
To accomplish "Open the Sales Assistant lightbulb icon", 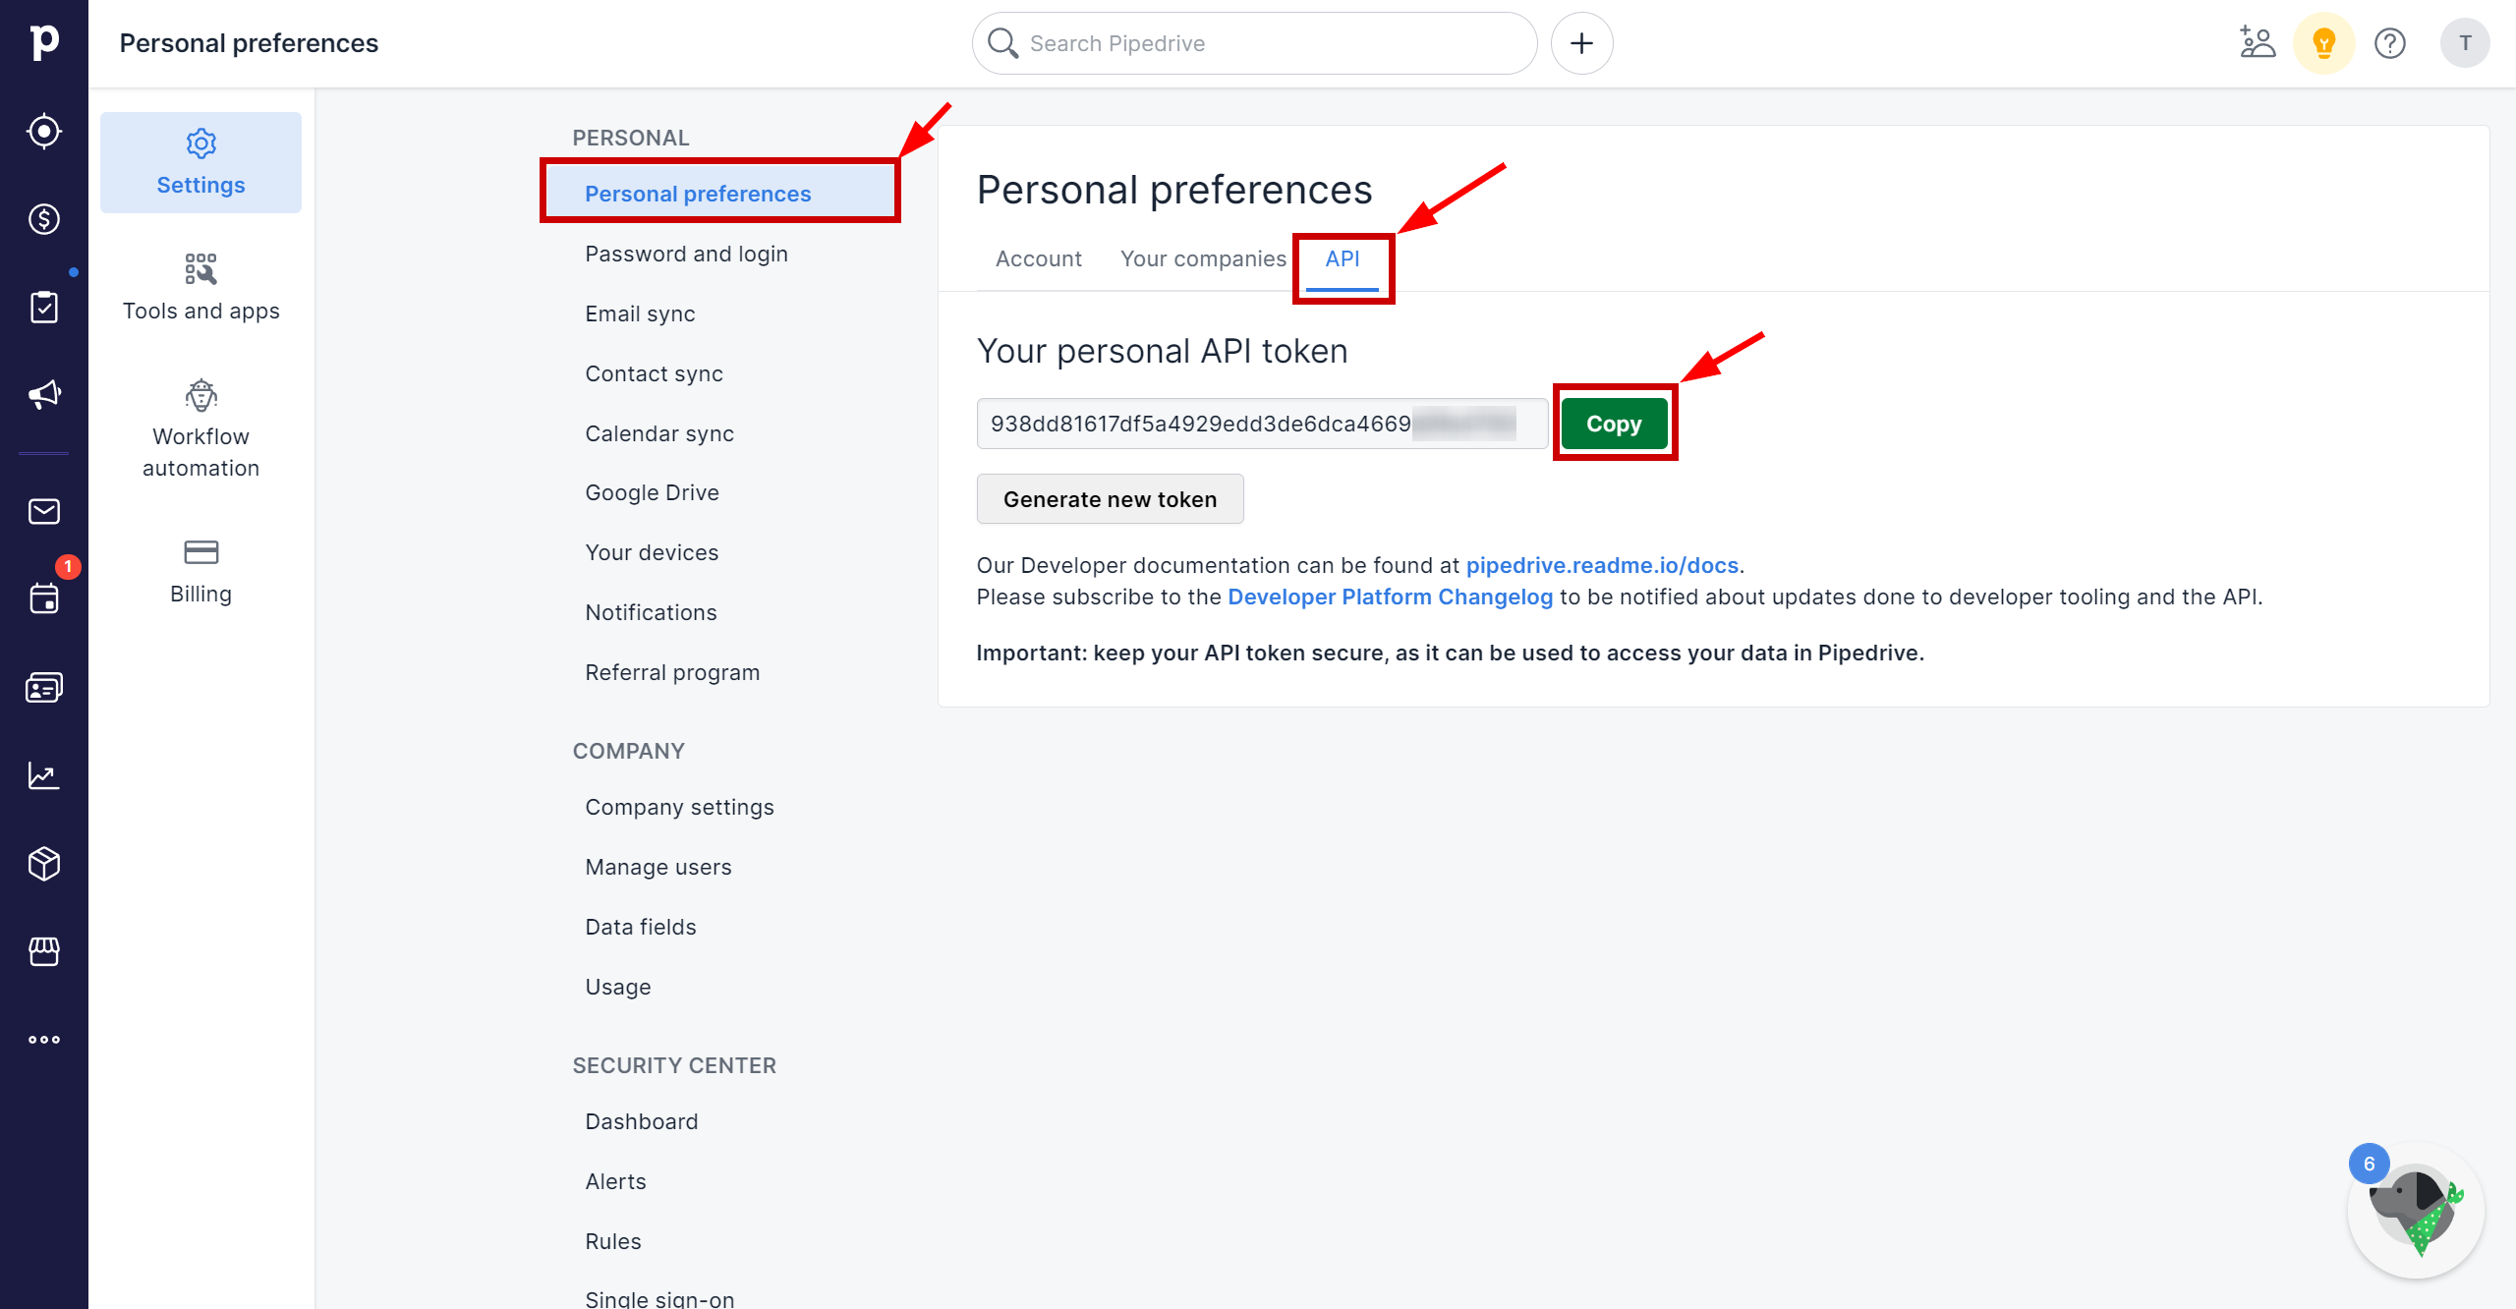I will click(2323, 43).
